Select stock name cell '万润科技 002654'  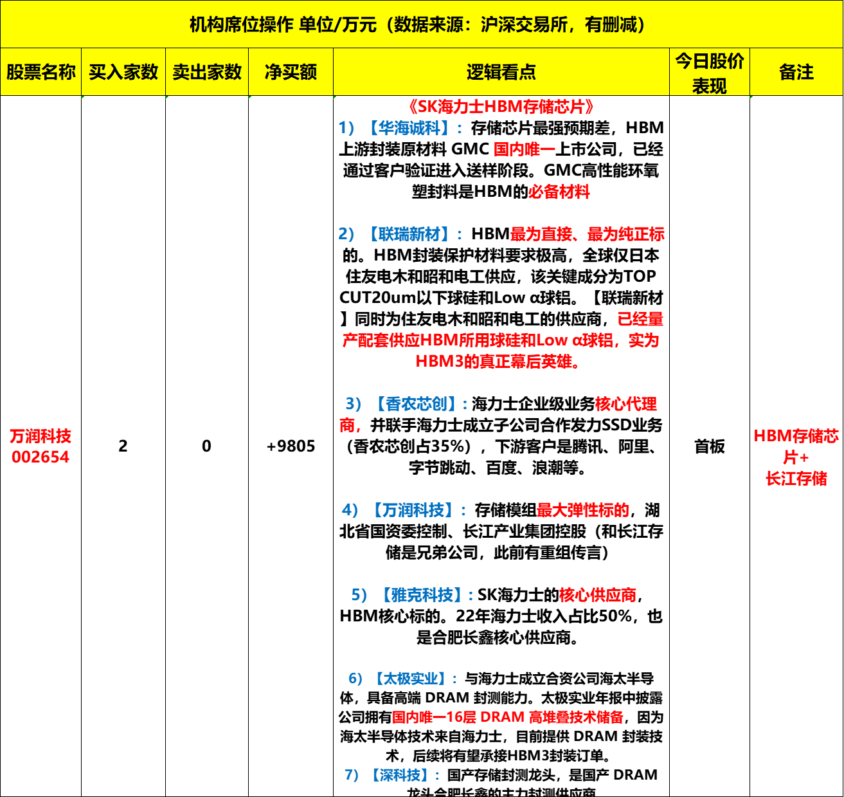pos(40,446)
